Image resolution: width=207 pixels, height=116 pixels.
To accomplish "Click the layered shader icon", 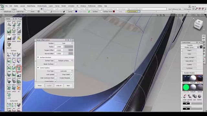I will point(199,96).
